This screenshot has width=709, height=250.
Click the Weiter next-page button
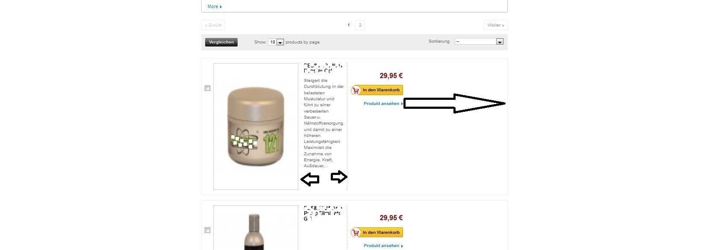pos(496,25)
